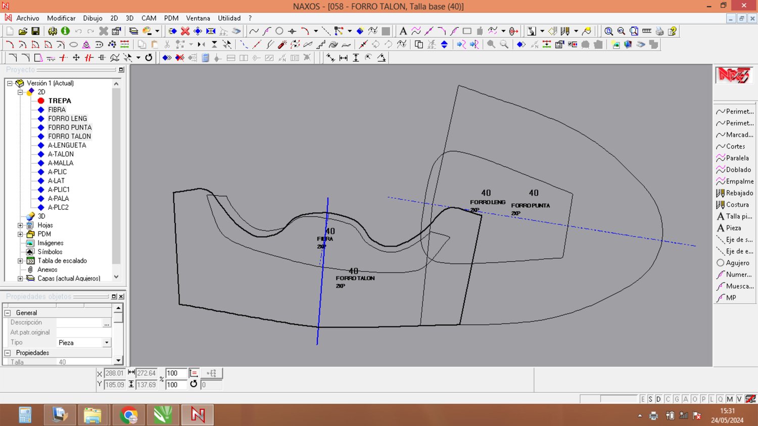The width and height of the screenshot is (758, 426).
Task: Toggle the D status bar indicator
Action: tap(658, 399)
